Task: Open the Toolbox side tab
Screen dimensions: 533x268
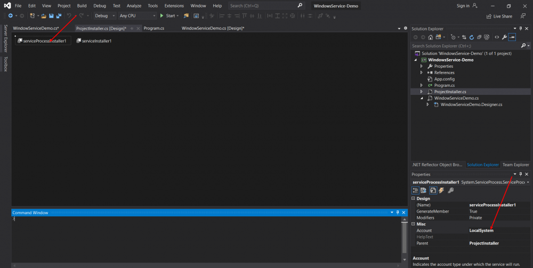Action: [5, 64]
